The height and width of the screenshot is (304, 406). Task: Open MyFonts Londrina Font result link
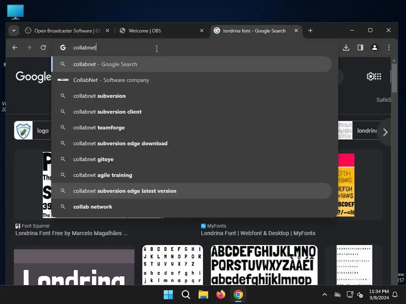(x=258, y=233)
